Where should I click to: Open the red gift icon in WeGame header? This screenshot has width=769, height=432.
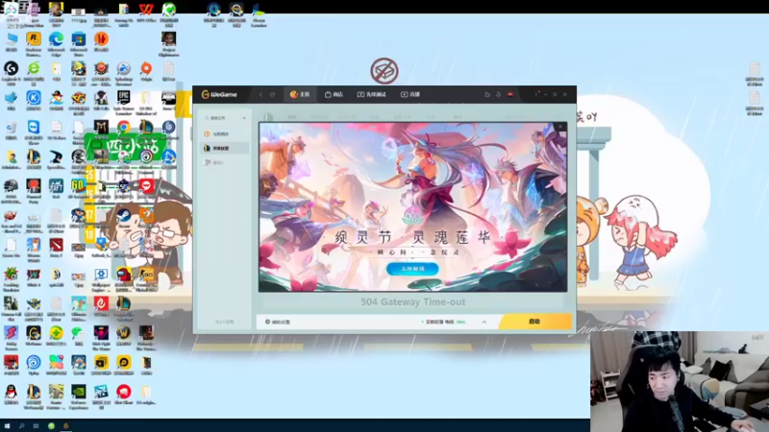tap(510, 94)
